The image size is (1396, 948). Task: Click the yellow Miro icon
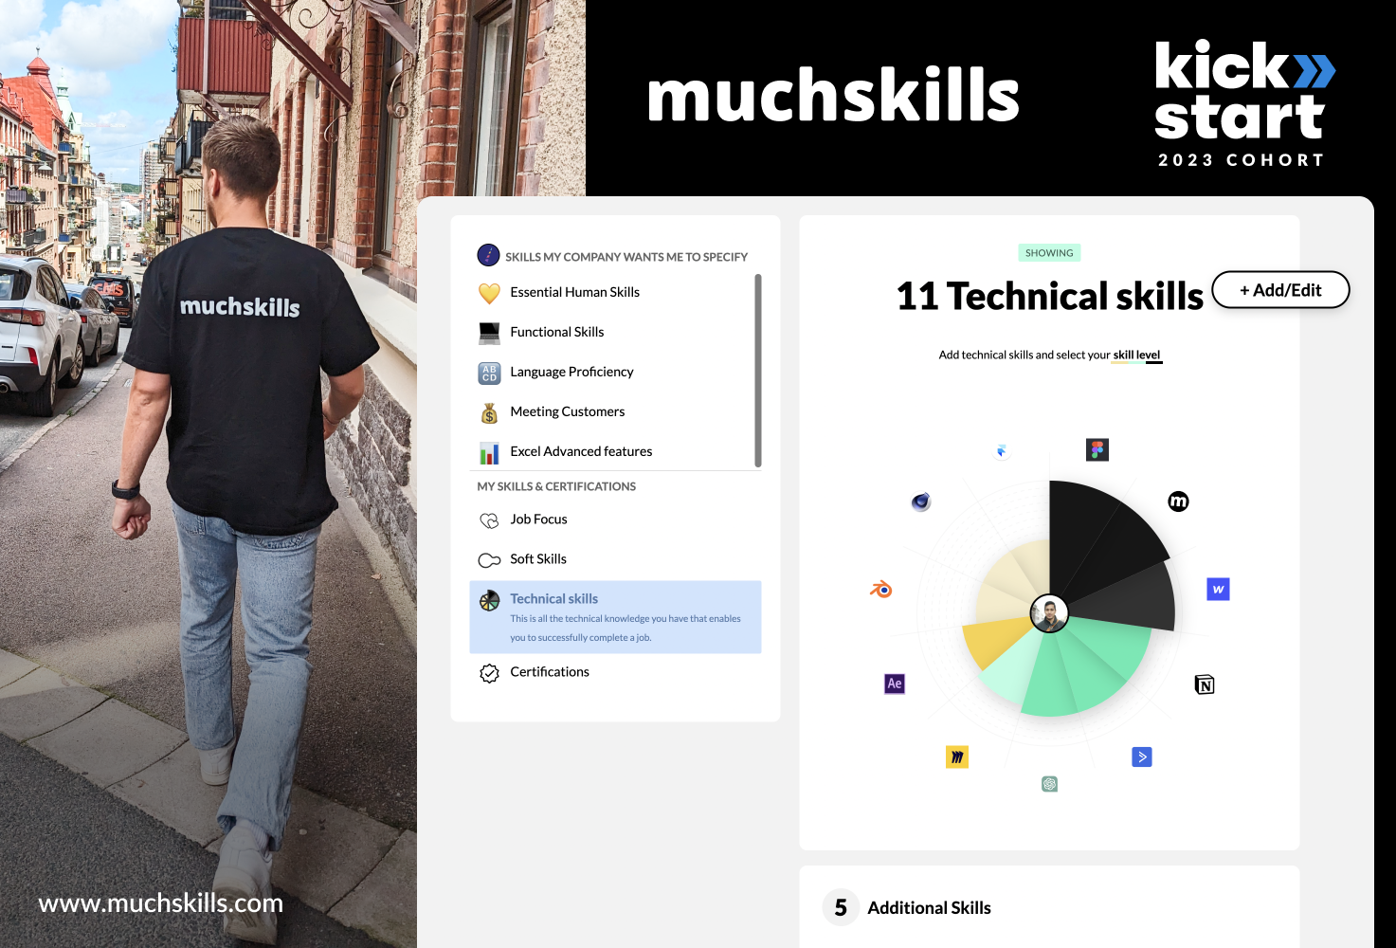pos(957,757)
